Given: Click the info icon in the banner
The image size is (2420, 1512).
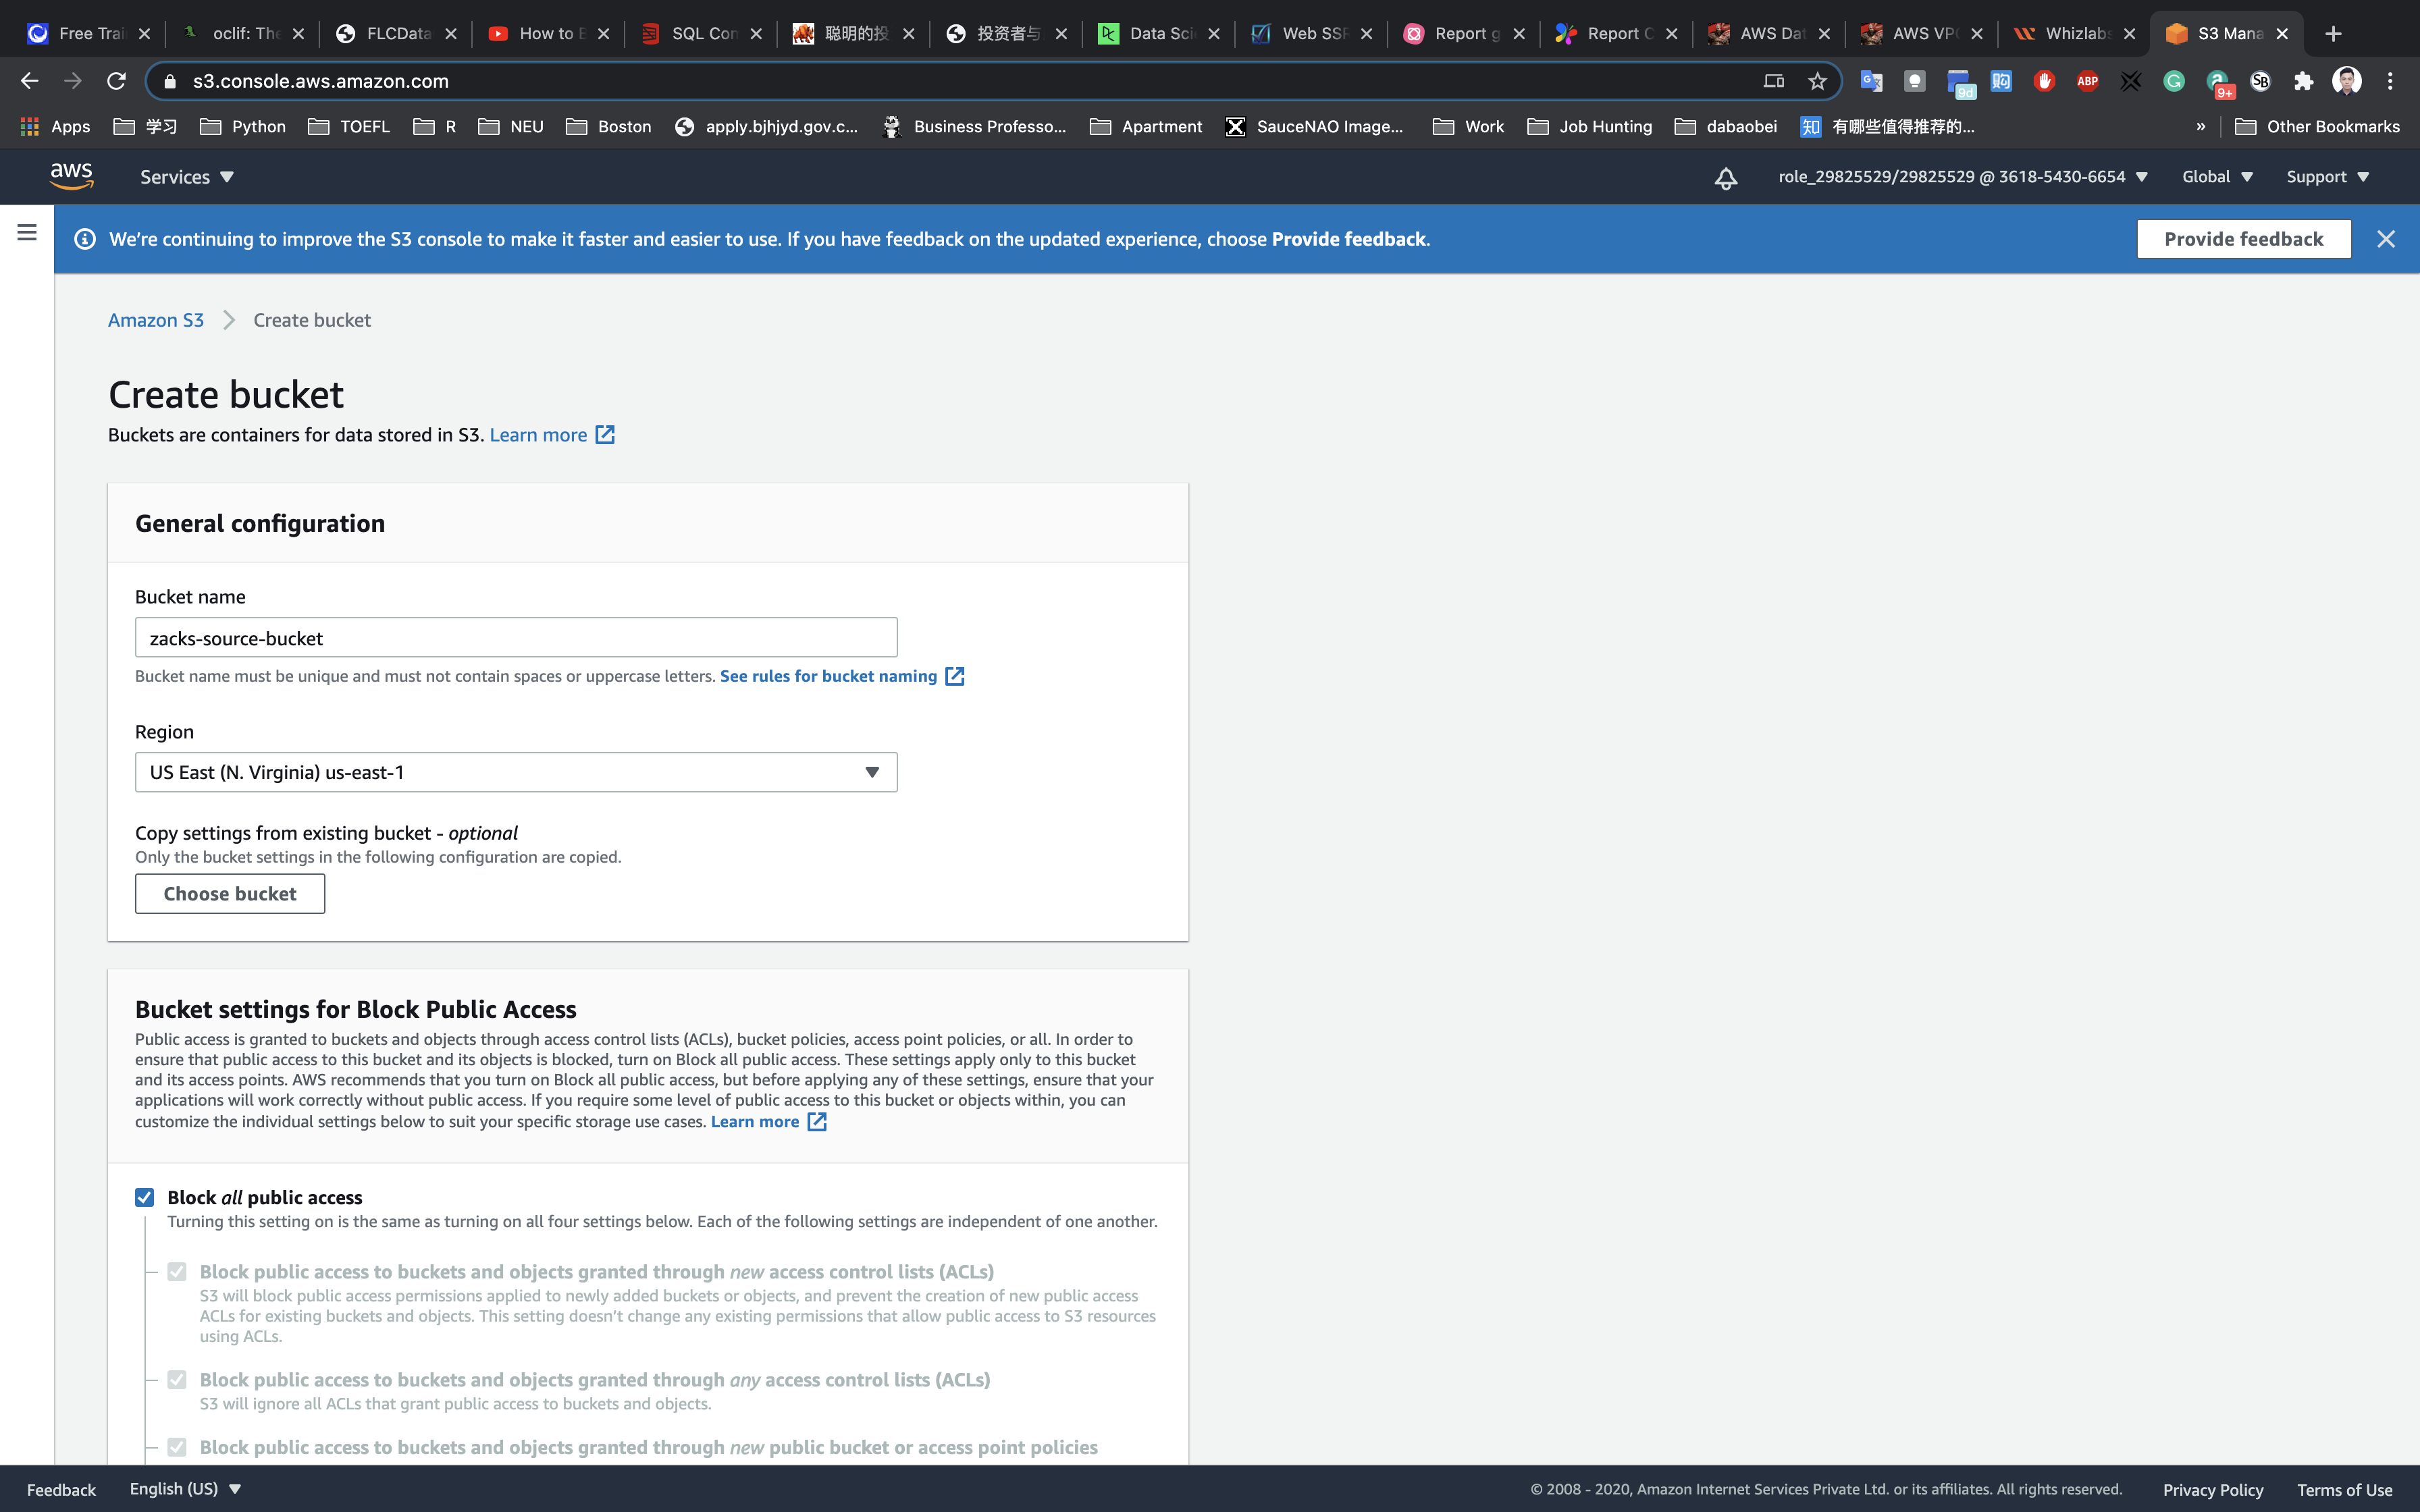Looking at the screenshot, I should pyautogui.click(x=85, y=239).
